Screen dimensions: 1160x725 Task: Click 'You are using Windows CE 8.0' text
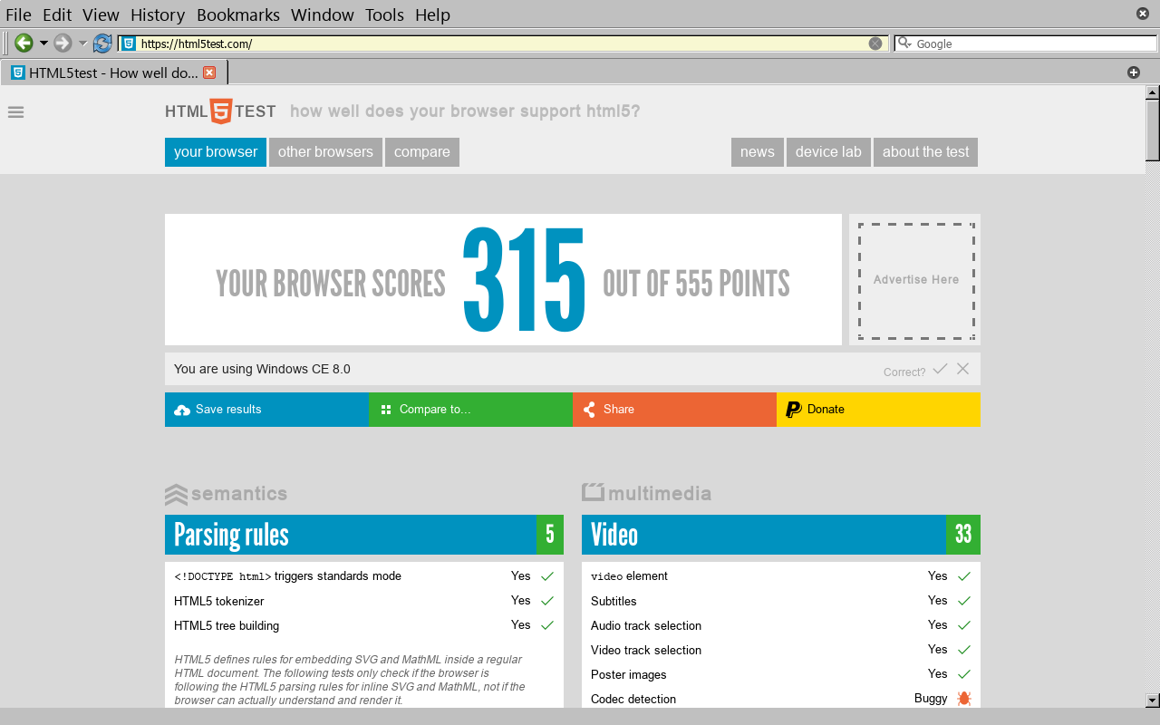[262, 369]
